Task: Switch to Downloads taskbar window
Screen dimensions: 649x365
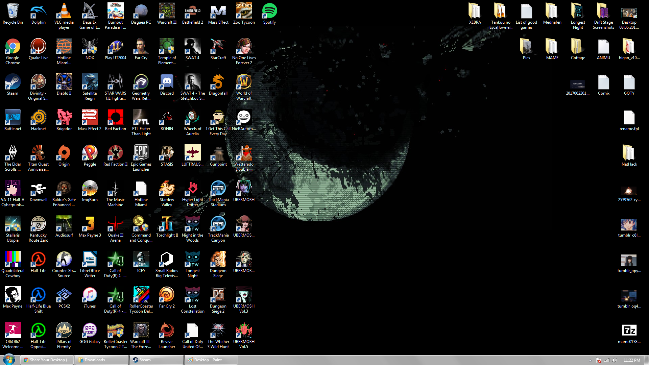Action: (x=101, y=360)
